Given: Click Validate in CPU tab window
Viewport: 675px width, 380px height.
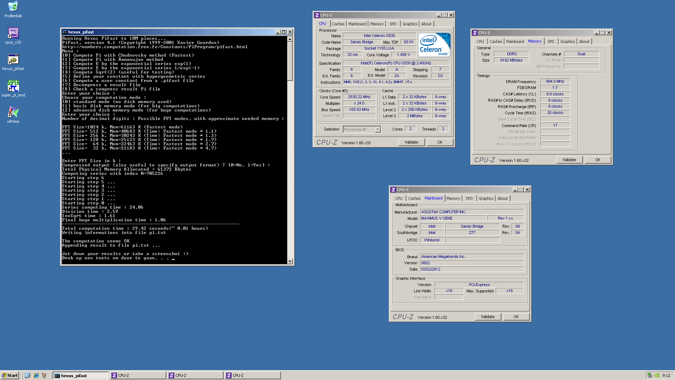Looking at the screenshot, I should (411, 142).
